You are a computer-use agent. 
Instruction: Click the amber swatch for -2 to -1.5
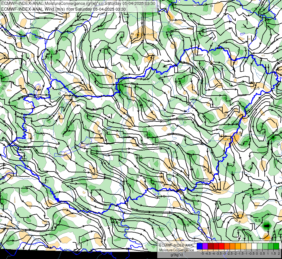click(x=238, y=246)
